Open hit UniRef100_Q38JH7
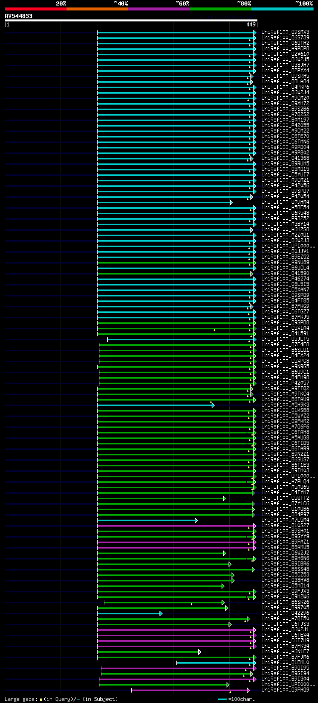This screenshot has height=703, width=318. click(285, 65)
